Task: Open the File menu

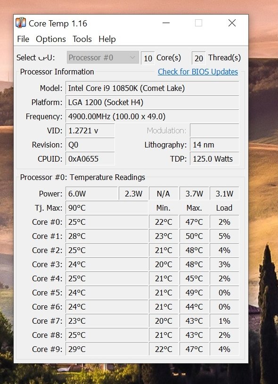Action: pyautogui.click(x=23, y=39)
